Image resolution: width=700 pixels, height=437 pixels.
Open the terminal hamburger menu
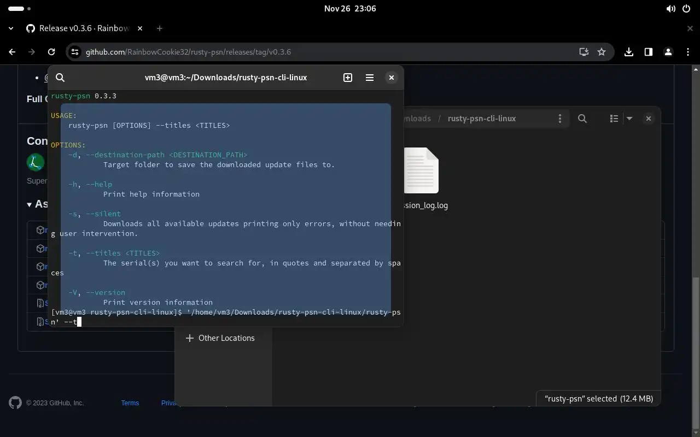click(x=370, y=78)
